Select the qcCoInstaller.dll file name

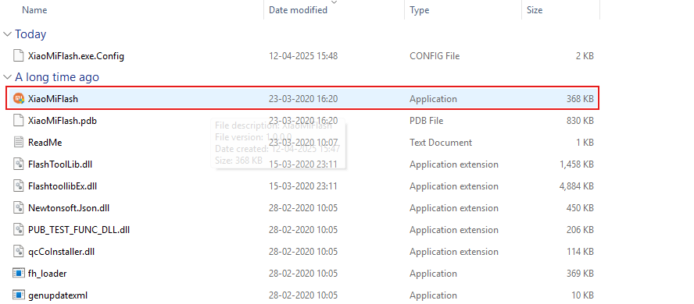[x=62, y=252]
